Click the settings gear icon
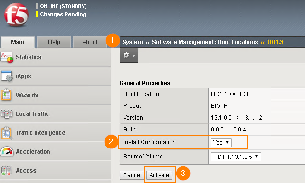 click(126, 55)
